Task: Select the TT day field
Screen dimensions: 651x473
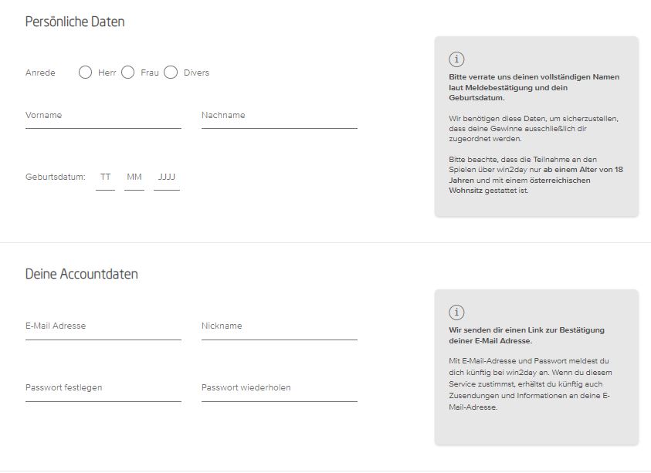Action: tap(105, 177)
